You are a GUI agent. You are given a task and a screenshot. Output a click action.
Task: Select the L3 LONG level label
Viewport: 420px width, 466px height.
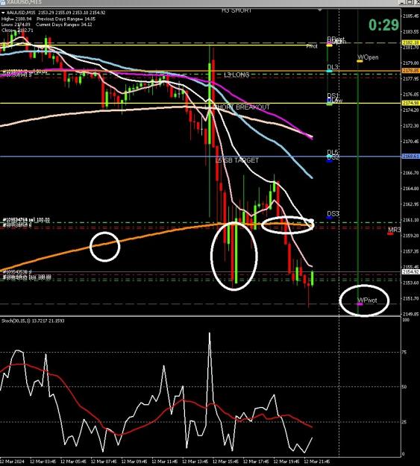click(x=236, y=75)
